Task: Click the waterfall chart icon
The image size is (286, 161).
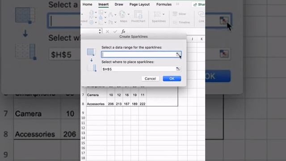Action: coord(111,15)
